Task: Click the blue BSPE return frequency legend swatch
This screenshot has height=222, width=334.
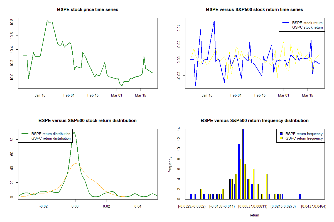Action: [x=281, y=134]
